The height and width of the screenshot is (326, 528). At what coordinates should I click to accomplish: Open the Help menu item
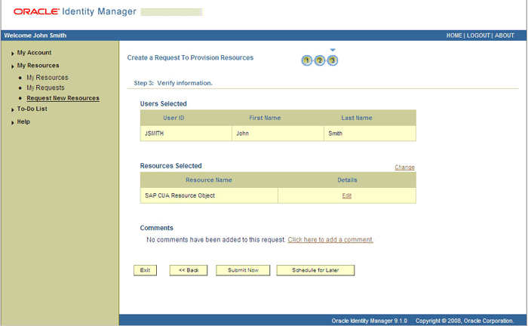[x=23, y=121]
